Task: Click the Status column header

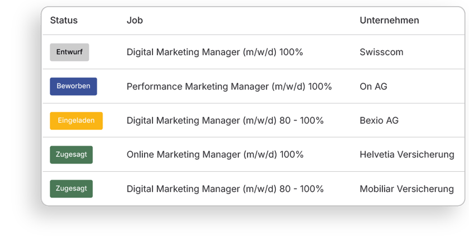Action: point(64,21)
